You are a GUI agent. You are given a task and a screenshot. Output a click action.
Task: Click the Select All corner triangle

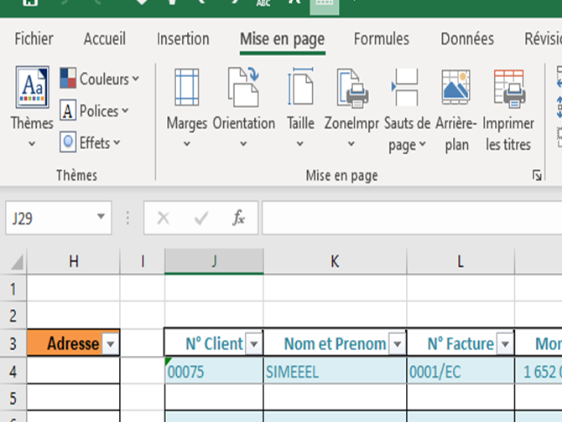[16, 262]
